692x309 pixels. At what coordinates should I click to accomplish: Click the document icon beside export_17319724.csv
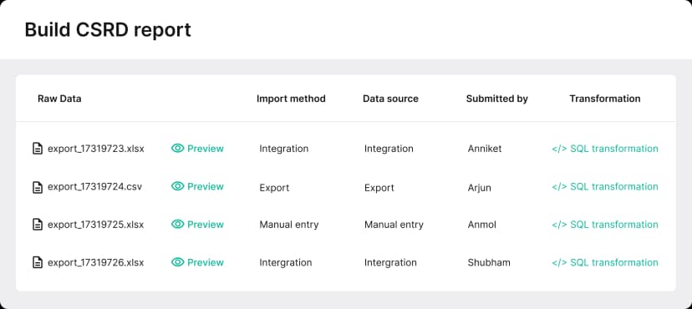click(38, 187)
